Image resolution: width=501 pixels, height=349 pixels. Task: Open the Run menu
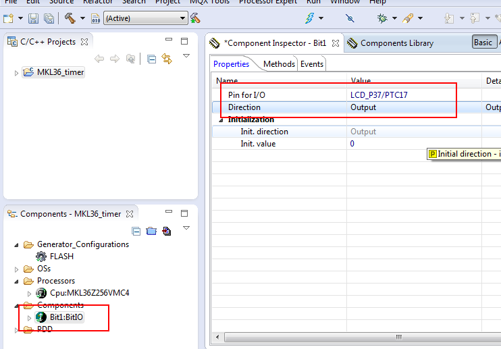click(313, 2)
